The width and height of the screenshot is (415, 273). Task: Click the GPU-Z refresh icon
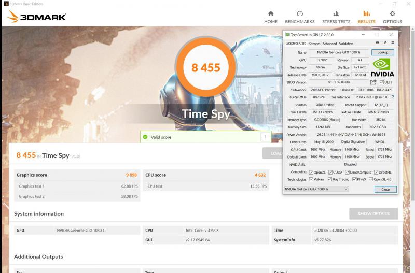(x=385, y=44)
